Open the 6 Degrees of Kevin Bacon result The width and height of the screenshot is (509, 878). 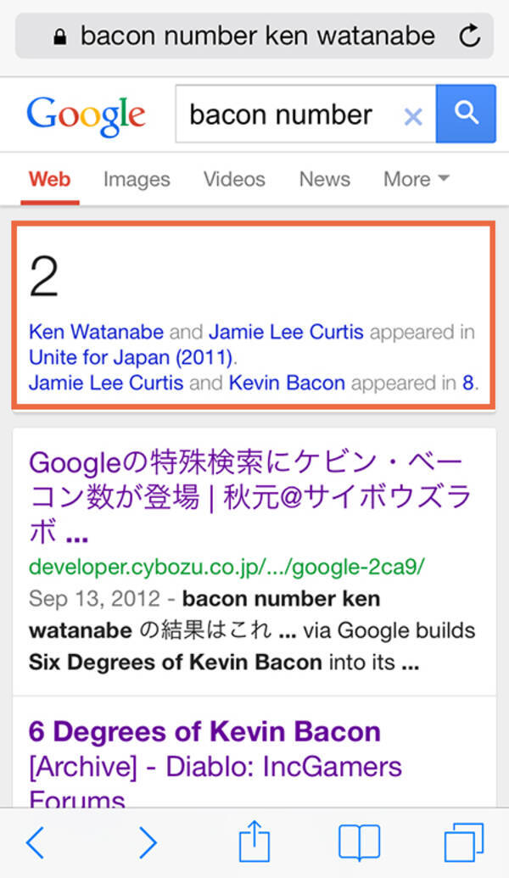(204, 731)
